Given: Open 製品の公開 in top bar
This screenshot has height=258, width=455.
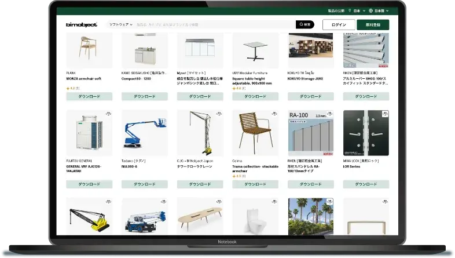Looking at the screenshot, I should pyautogui.click(x=336, y=10).
